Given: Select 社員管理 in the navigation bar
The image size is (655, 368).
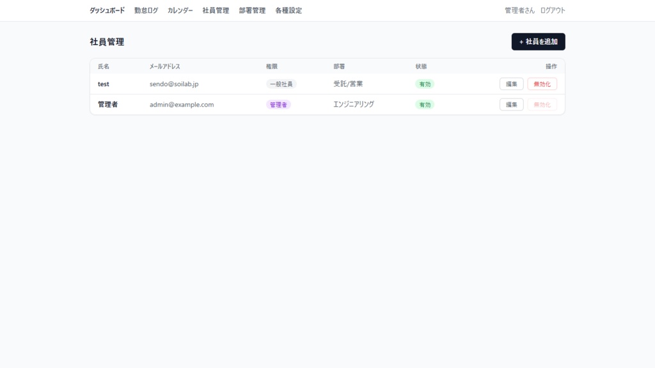Looking at the screenshot, I should [x=216, y=10].
